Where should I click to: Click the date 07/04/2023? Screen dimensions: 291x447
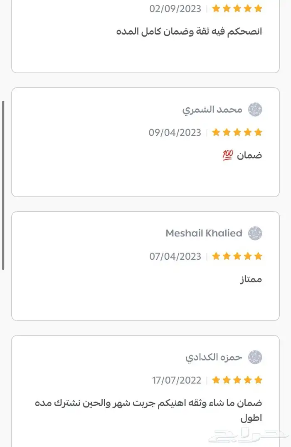click(x=175, y=256)
